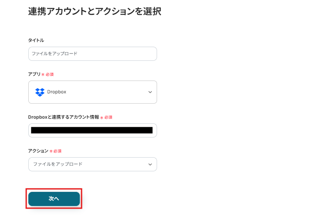Click the Dropbox logo icon
Viewport: 327px width, 224px height.
pos(40,92)
